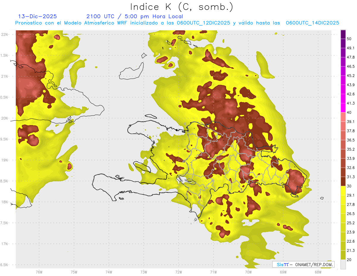This screenshot has height=276, width=357.
Task: Click the '33.9' color bar value
Action: tap(351, 158)
